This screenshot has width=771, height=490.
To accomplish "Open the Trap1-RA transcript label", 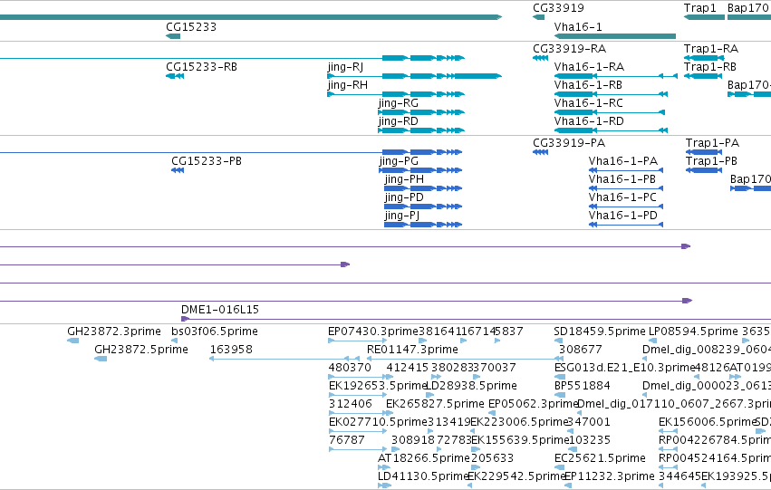I will coord(711,49).
